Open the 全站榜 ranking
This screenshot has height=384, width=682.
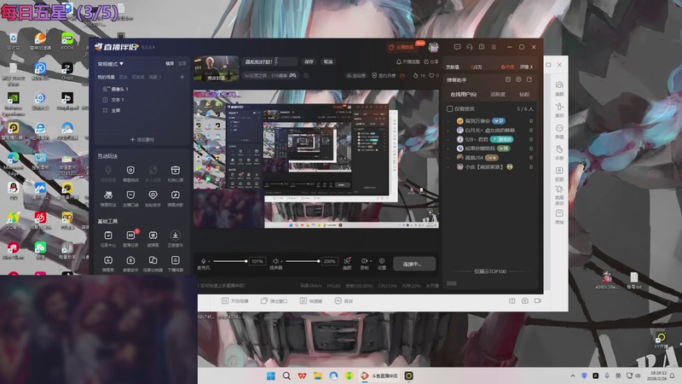coord(355,75)
